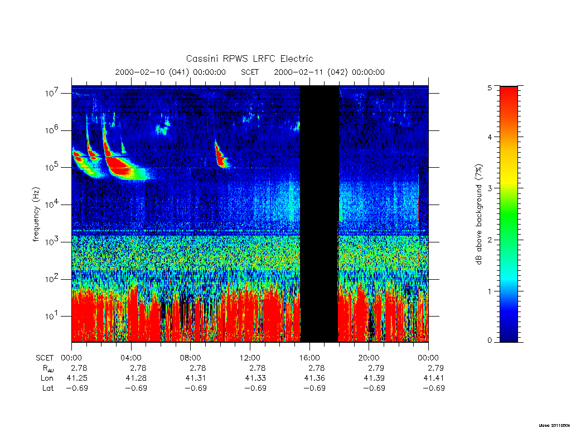Click the colorbar tick label "3"
571x428 pixels.
click(490, 188)
